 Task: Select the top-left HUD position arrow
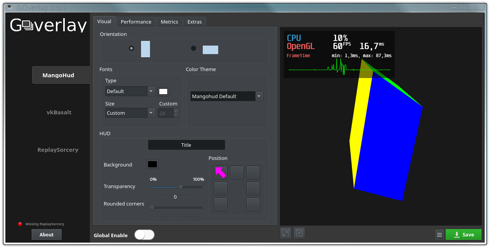(221, 172)
